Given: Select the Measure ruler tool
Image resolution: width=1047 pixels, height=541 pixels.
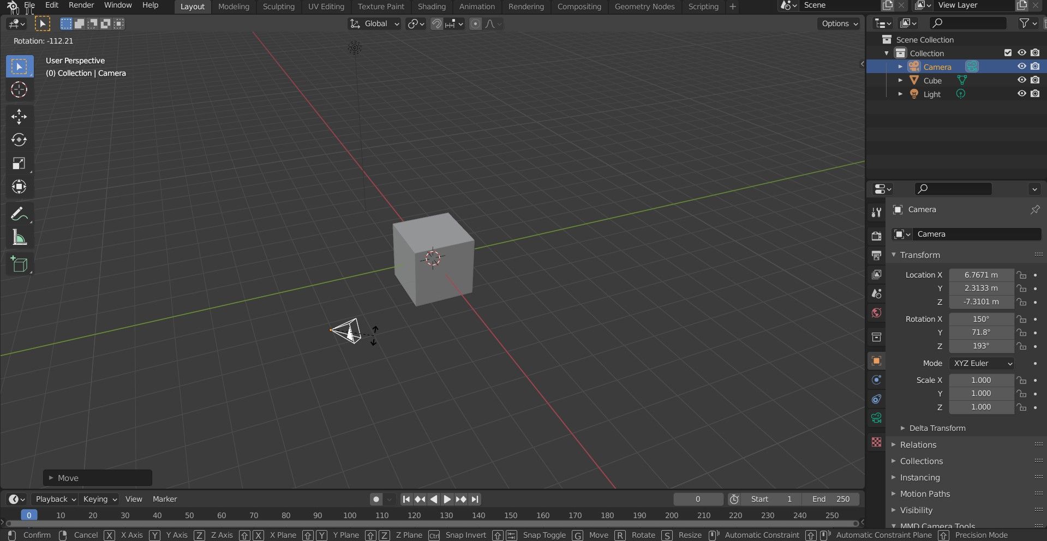Looking at the screenshot, I should coord(19,237).
